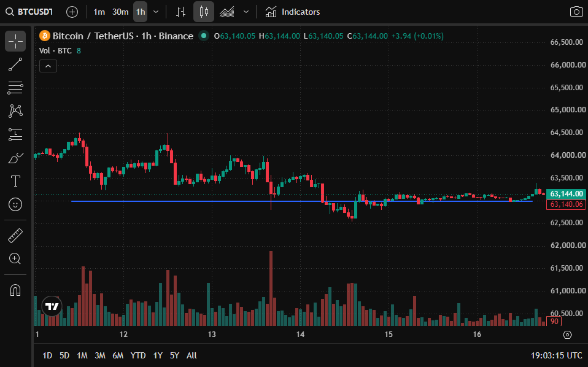Select the 1h timeframe
The height and width of the screenshot is (367, 588).
pos(141,12)
